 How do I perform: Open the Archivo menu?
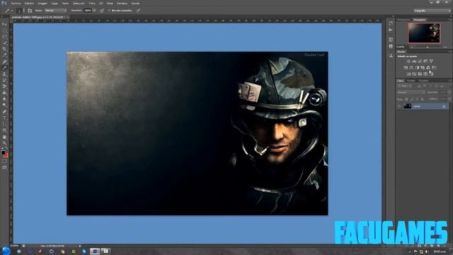tap(16, 3)
